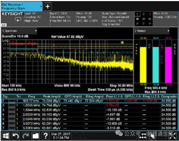179x141 pixels.
Task: Select trace 2 indicator in trace panel
Action: (144, 14)
